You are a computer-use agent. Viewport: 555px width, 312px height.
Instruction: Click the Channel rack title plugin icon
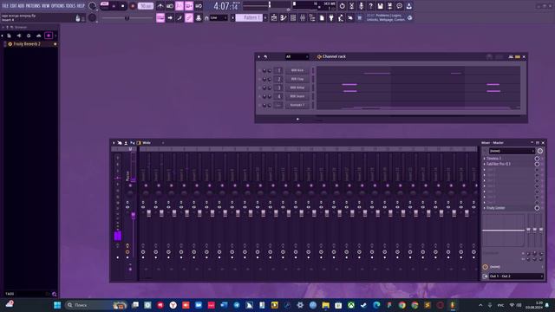[319, 56]
